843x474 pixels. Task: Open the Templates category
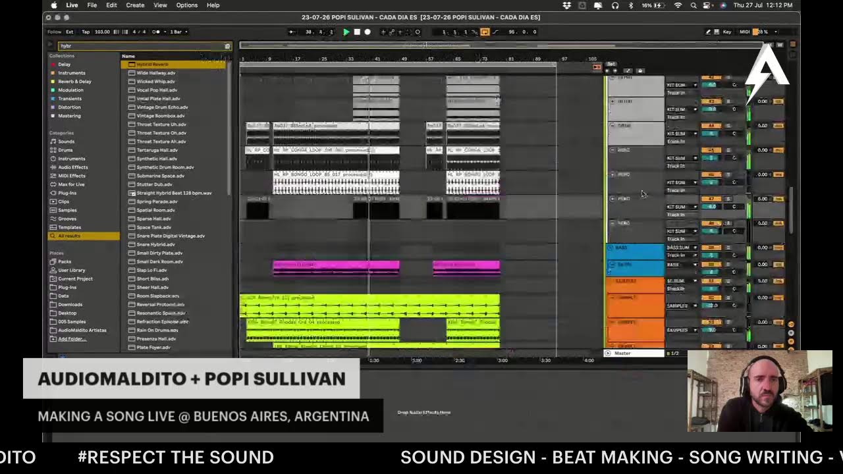pos(69,227)
